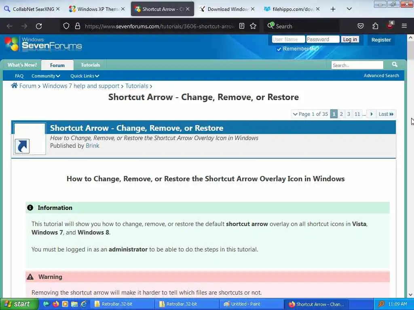Viewport: 414px width, 310px height.
Task: Close the CollabNet SearXNG tab
Action: [x=58, y=9]
